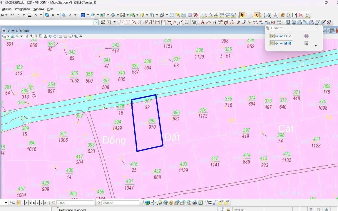The width and height of the screenshot is (338, 211).
Task: Toggle view number 2 button
Action: (23, 203)
